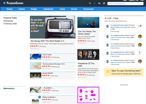Open the radio songs featured image

pyautogui.click(x=53, y=27)
